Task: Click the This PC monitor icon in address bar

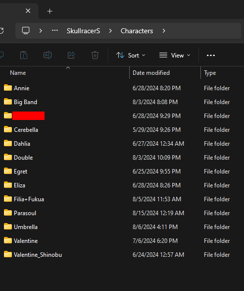Action: pyautogui.click(x=26, y=31)
